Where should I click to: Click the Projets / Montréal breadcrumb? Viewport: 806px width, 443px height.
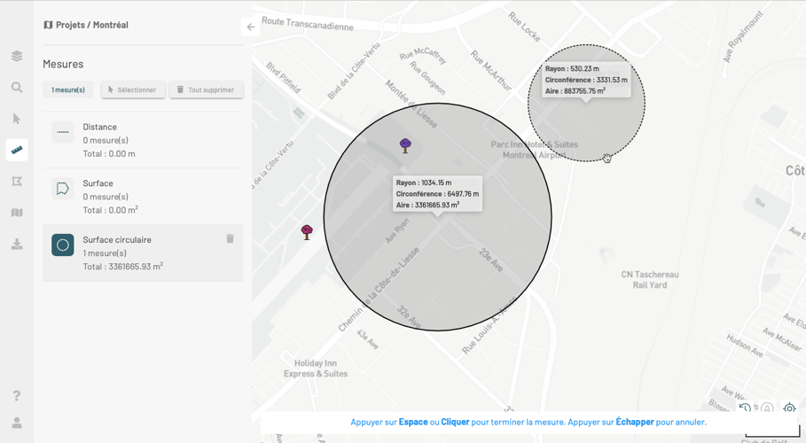[86, 25]
